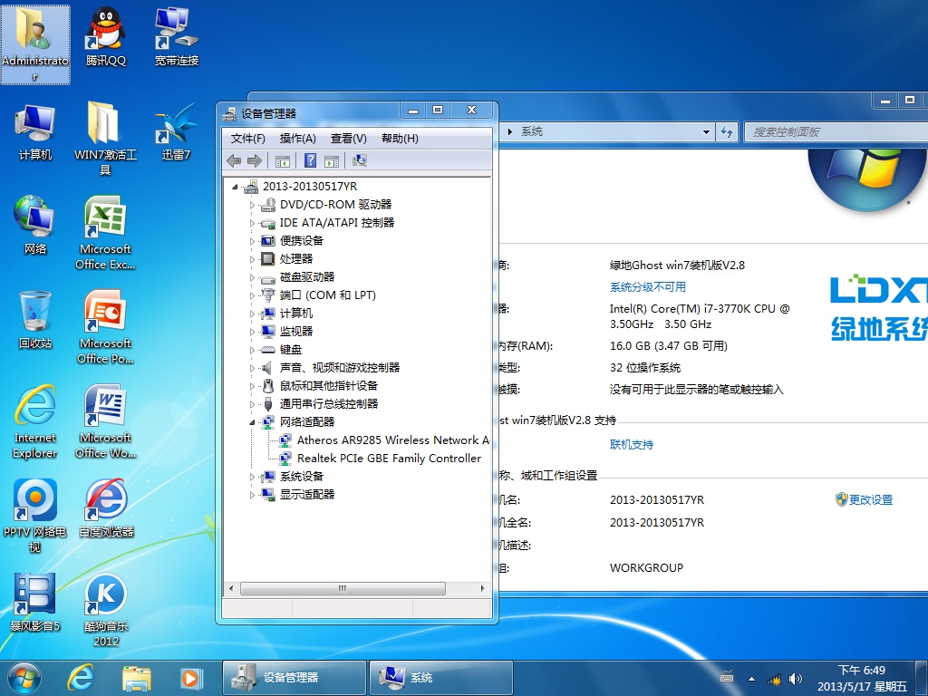This screenshot has width=928, height=696.
Task: Open the 帮助(H) menu
Action: (x=400, y=139)
